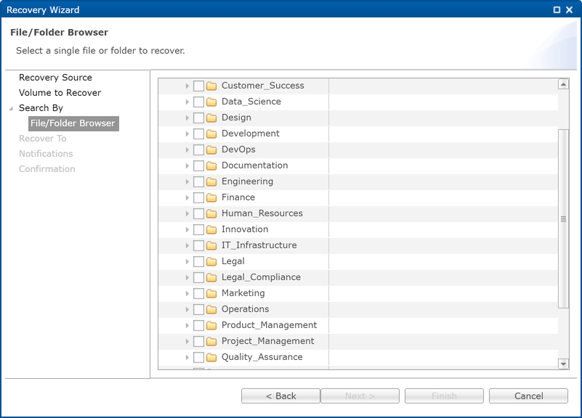
Task: Click the Project_Management folder icon
Action: [x=211, y=341]
